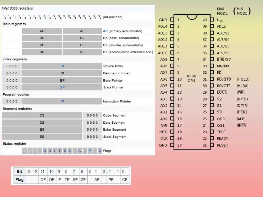
Task: Click the CH register cell
Action: [x=42, y=45]
